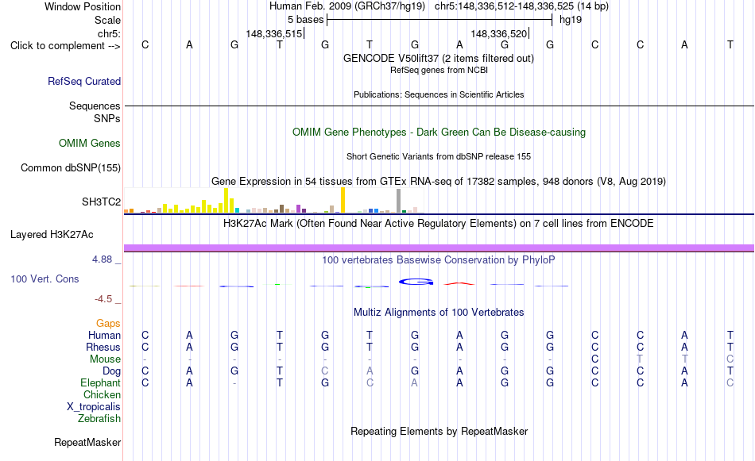Click the tall yellow GTEx expression bar
Screen dimensions: 755x461
[x=343, y=200]
